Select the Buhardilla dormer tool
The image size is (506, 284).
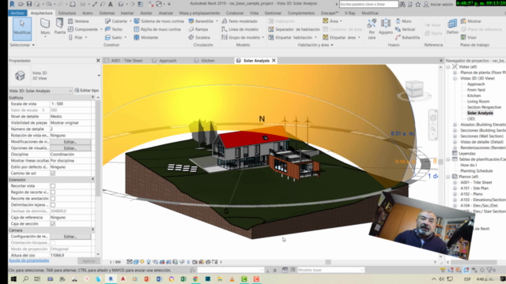[x=407, y=37]
